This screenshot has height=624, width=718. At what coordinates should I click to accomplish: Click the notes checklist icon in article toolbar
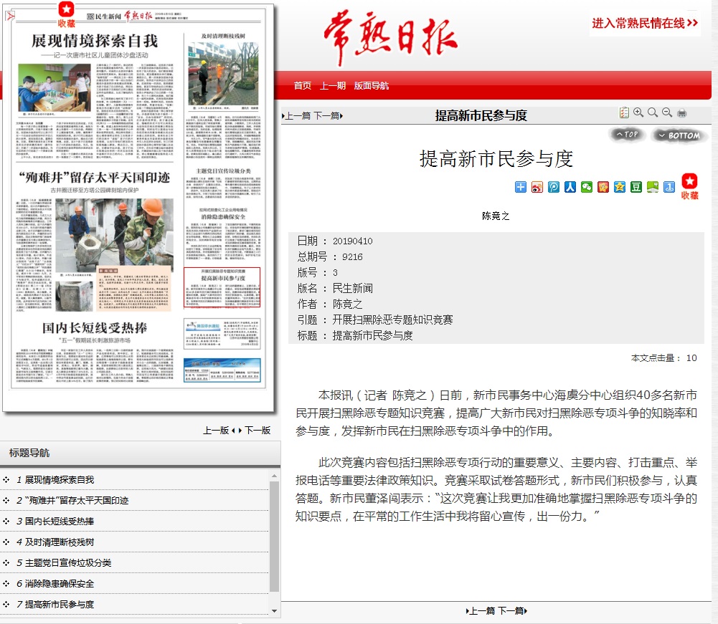623,112
